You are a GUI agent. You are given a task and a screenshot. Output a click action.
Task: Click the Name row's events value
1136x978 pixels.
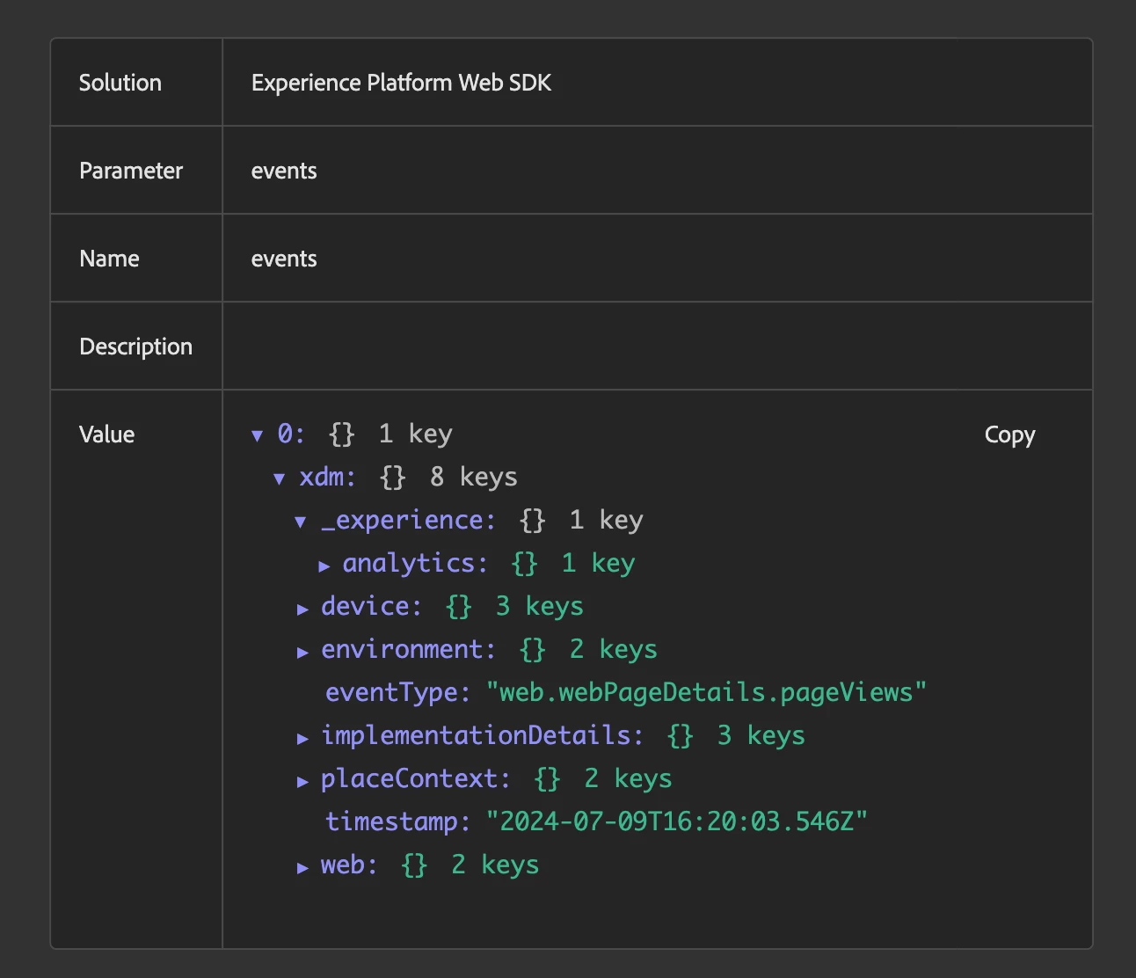[x=284, y=259]
